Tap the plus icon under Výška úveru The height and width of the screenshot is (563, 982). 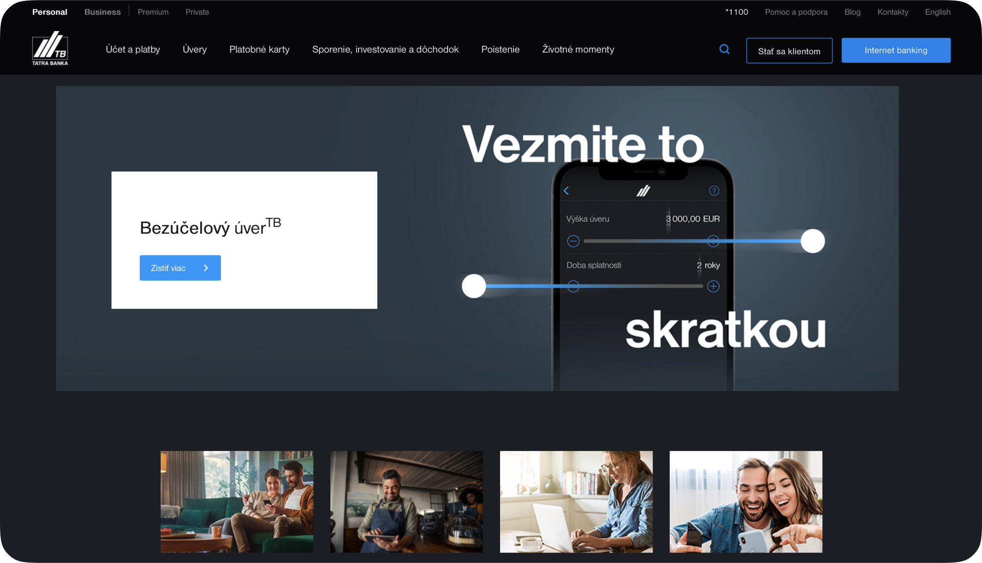(x=713, y=241)
